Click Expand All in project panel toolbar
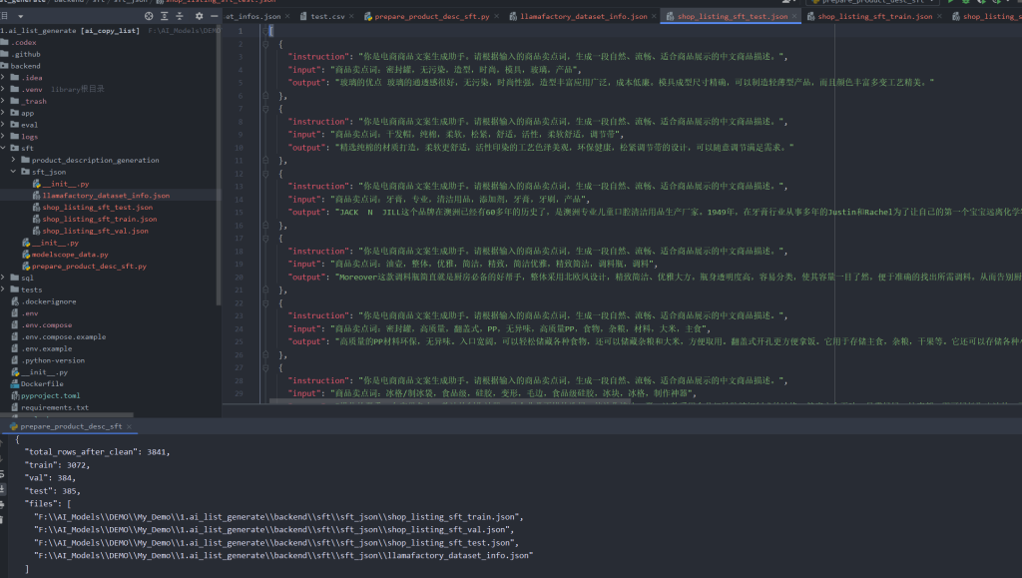This screenshot has width=1022, height=578. tap(164, 17)
